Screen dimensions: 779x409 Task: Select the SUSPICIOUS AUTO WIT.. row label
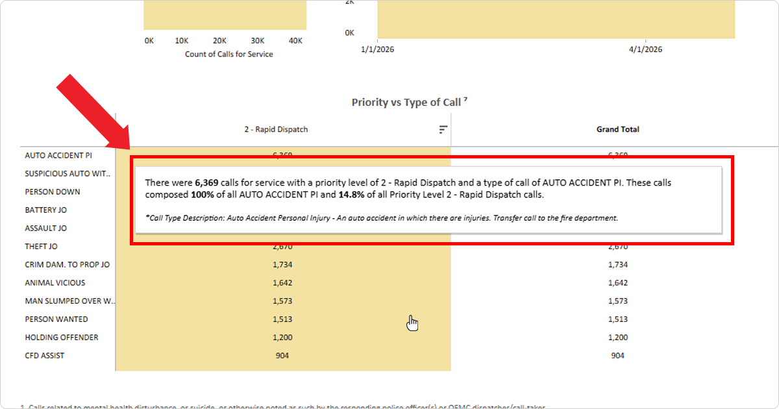[x=68, y=174]
